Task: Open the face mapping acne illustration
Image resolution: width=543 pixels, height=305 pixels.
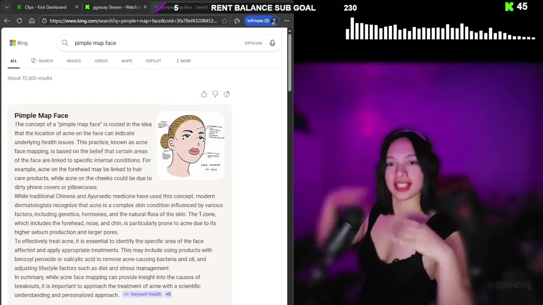Action: (190, 145)
